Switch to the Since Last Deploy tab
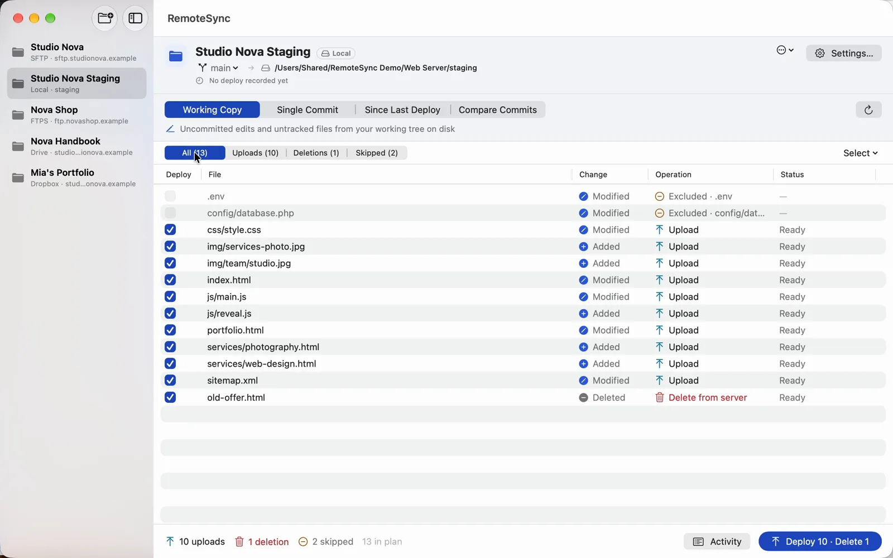893x558 pixels. 402,110
